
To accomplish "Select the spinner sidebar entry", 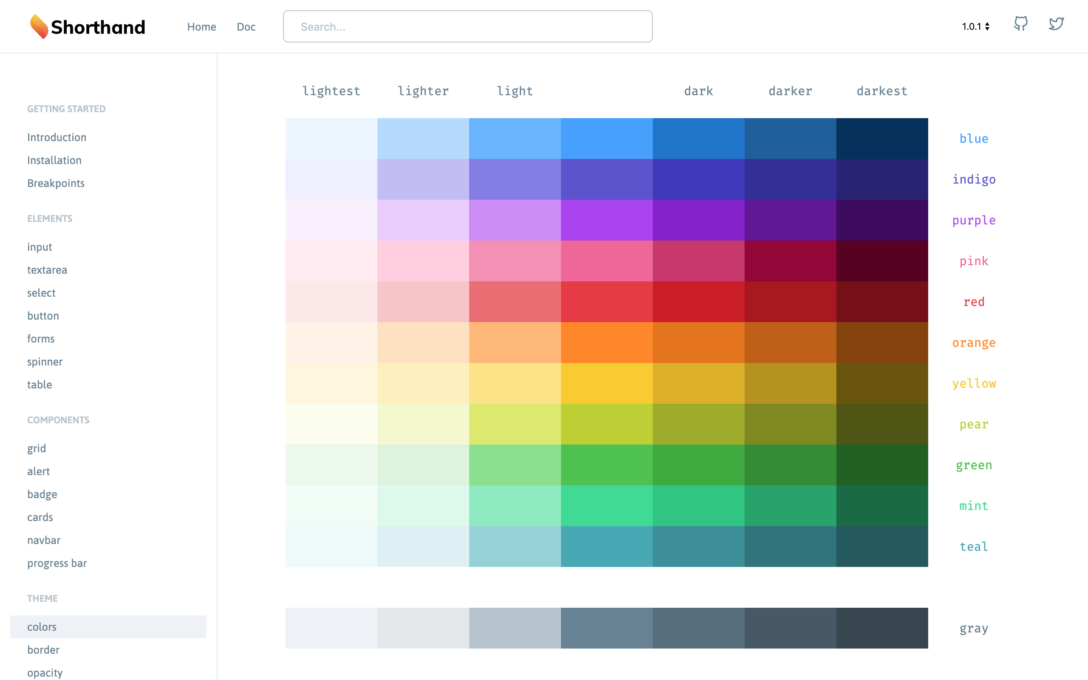I will [45, 362].
